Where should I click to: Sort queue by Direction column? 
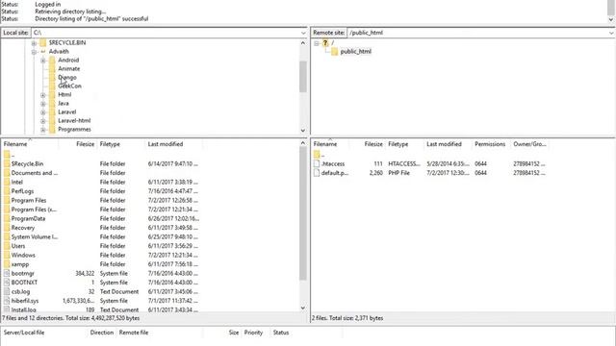click(102, 333)
